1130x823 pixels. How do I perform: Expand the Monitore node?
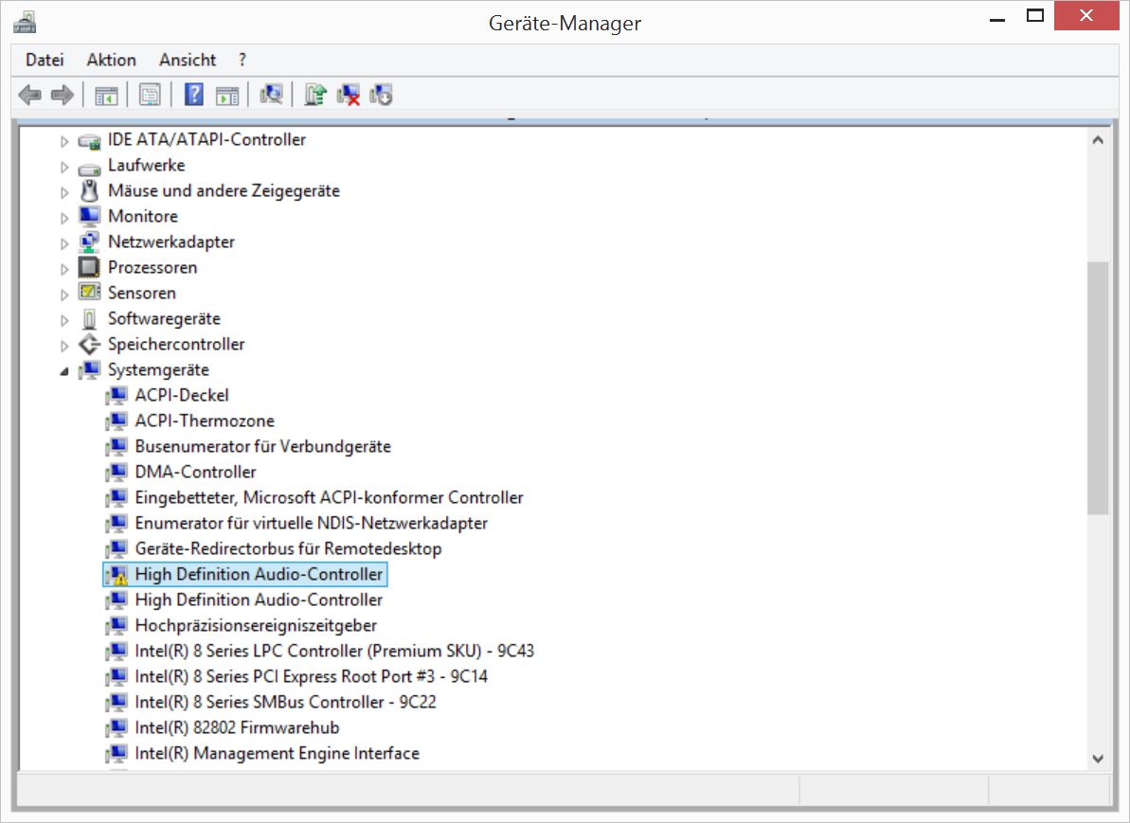point(64,218)
